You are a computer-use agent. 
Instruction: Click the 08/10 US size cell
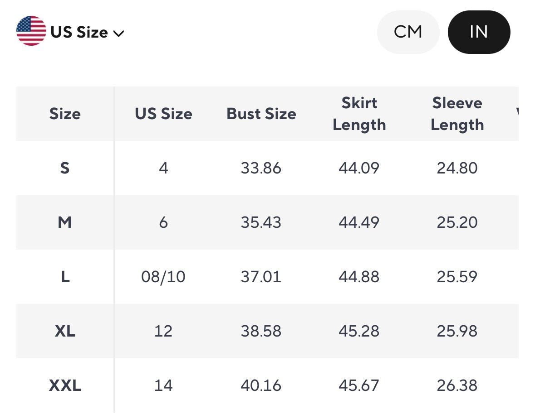[163, 277]
